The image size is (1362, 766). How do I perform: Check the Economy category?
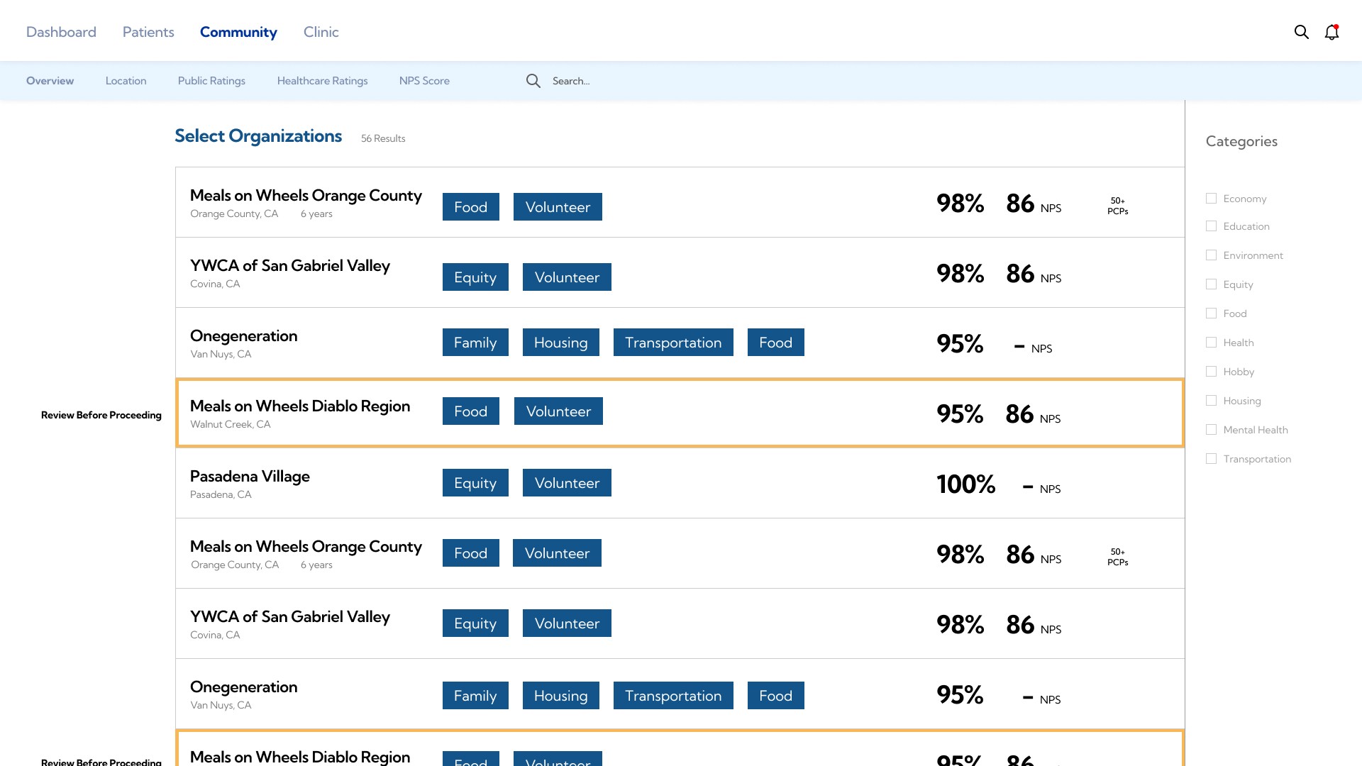[x=1211, y=199]
